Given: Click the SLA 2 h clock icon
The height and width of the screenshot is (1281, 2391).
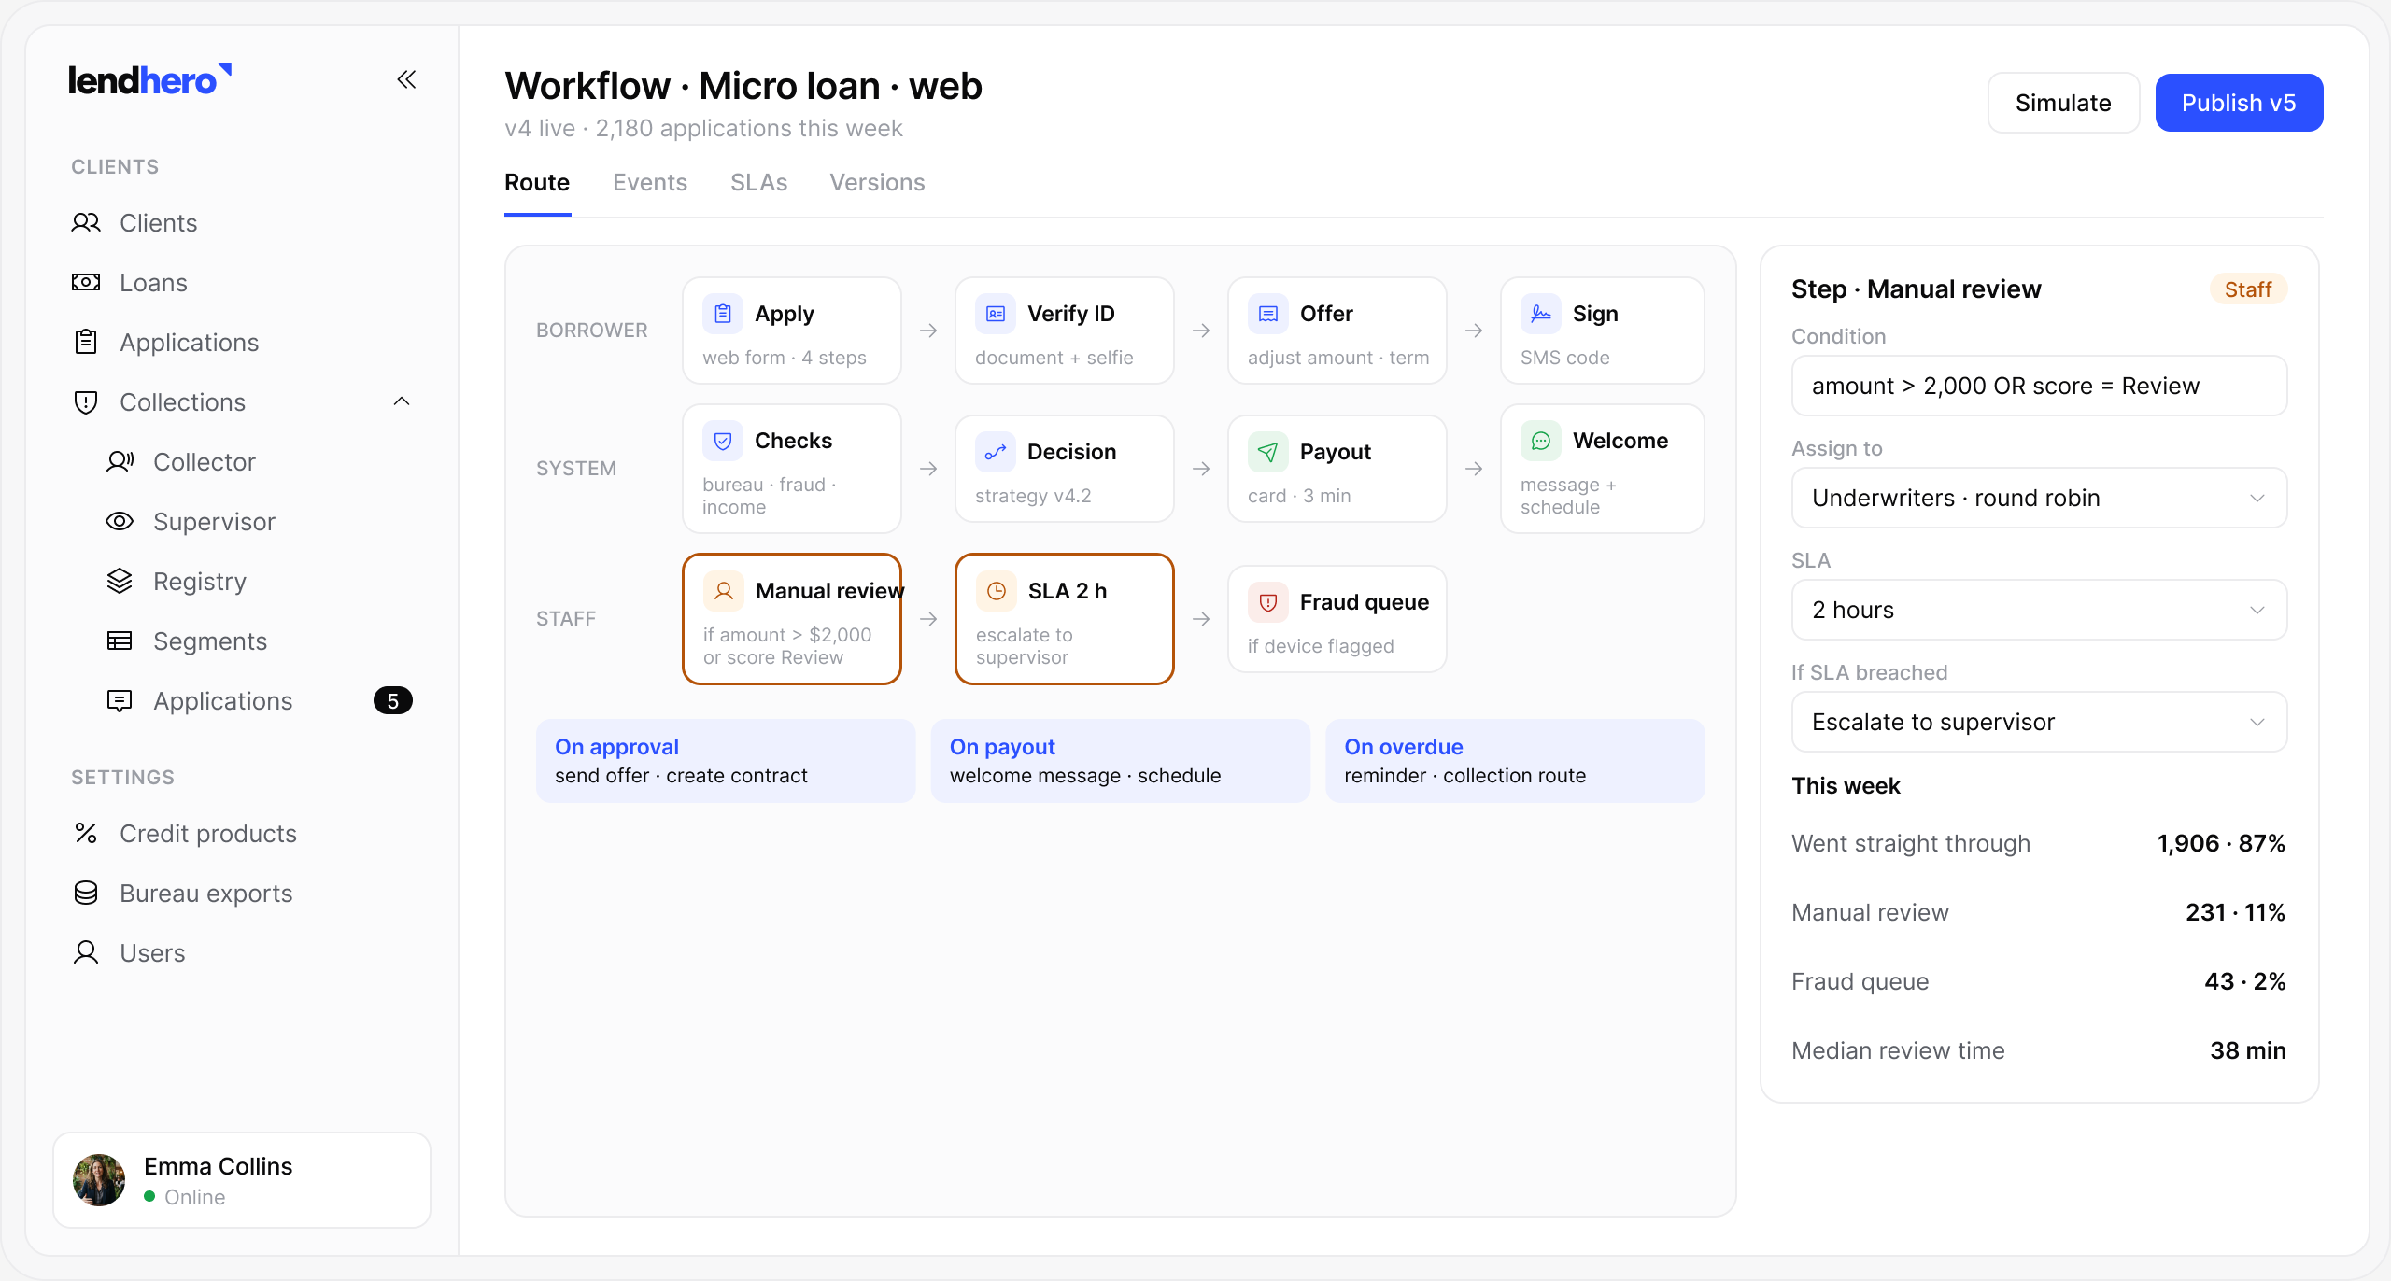Looking at the screenshot, I should point(997,591).
